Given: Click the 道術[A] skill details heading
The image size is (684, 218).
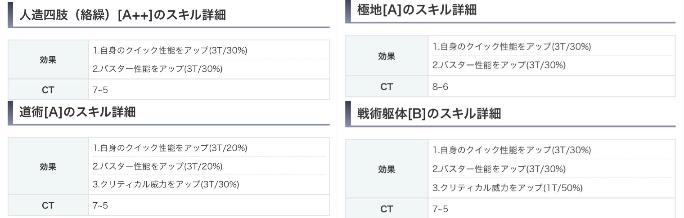Looking at the screenshot, I should coord(77,112).
